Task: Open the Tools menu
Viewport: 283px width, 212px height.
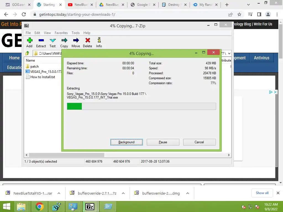Action: coord(75,33)
